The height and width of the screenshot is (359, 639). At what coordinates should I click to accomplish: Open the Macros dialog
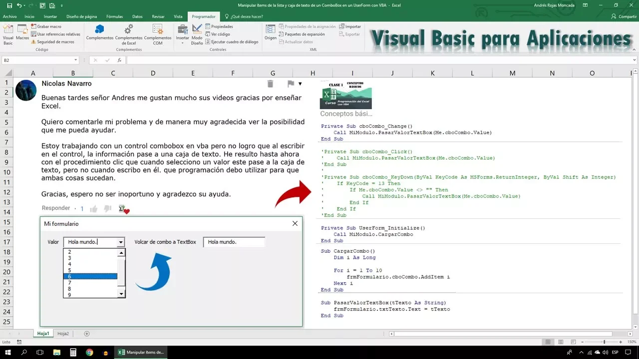(22, 32)
